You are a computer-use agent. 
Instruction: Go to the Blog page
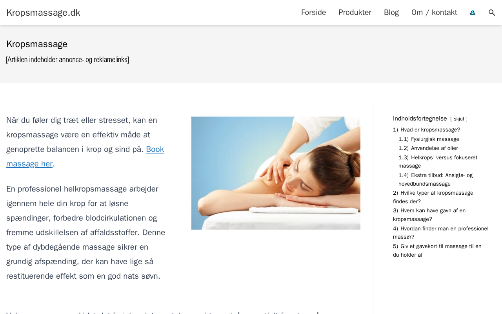pos(391,13)
